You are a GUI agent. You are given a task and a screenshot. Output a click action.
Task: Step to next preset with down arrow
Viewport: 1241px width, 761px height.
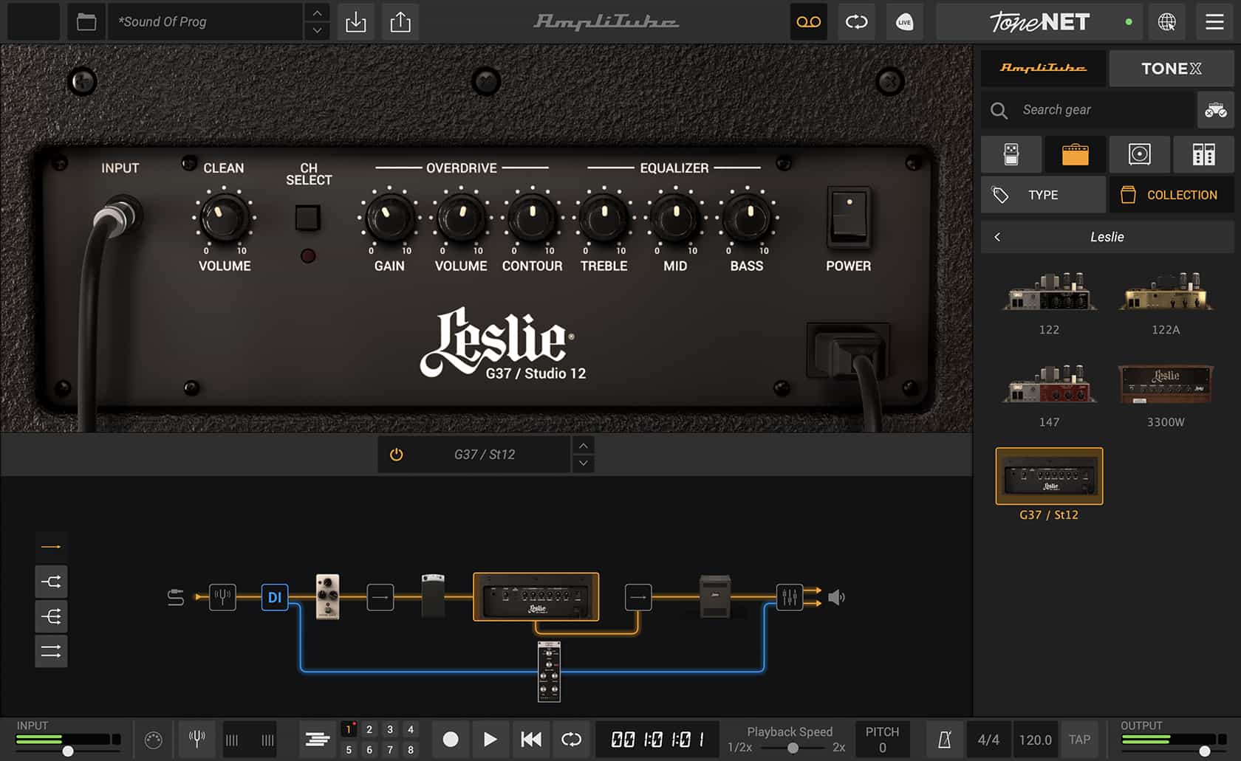317,31
